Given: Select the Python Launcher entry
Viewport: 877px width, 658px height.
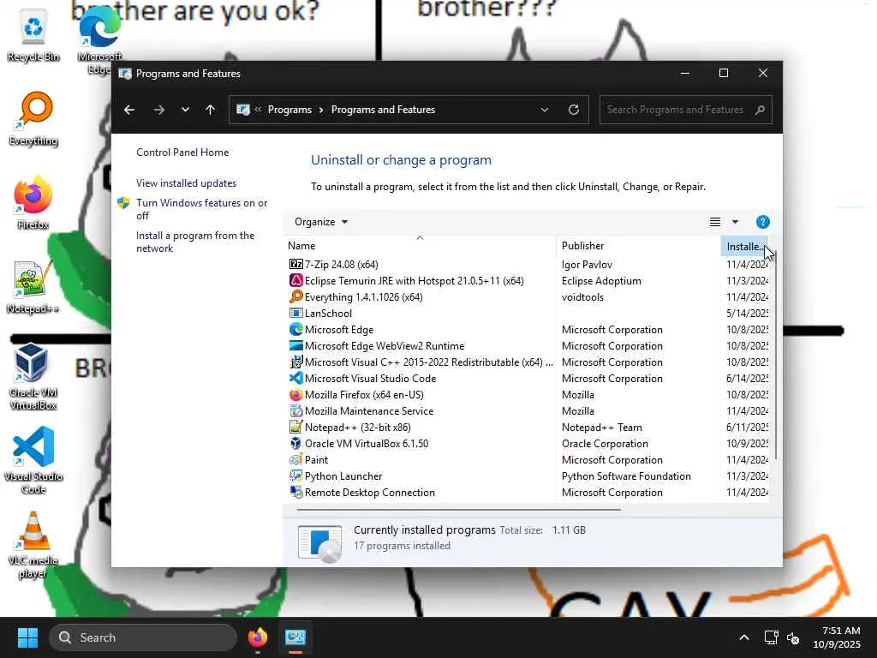Looking at the screenshot, I should (x=526, y=476).
